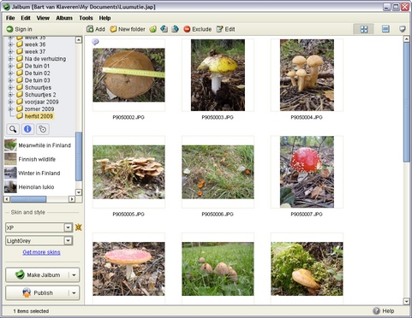The width and height of the screenshot is (412, 318).
Task: Click the main thumbnail pane vertical scrollbar thumb
Action: point(407,103)
